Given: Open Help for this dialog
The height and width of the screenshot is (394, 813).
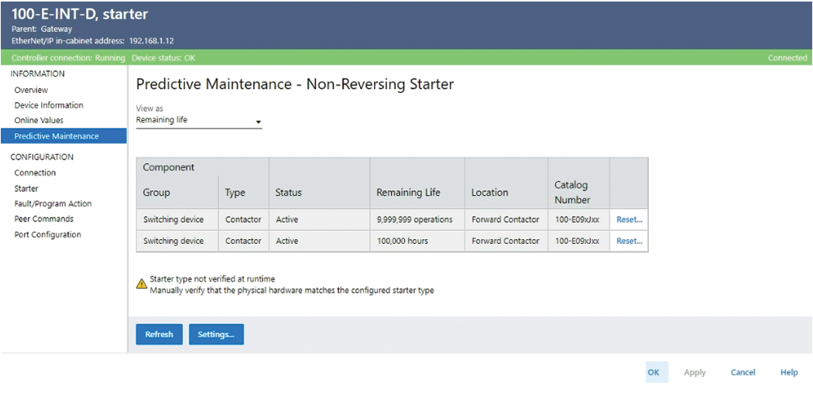Looking at the screenshot, I should click(x=789, y=372).
